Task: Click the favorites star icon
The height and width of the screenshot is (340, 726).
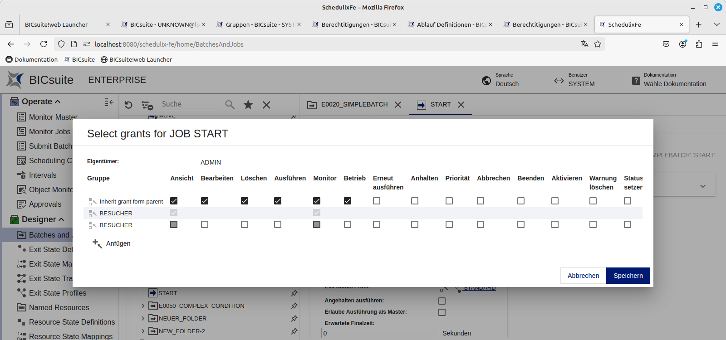Action: click(248, 105)
